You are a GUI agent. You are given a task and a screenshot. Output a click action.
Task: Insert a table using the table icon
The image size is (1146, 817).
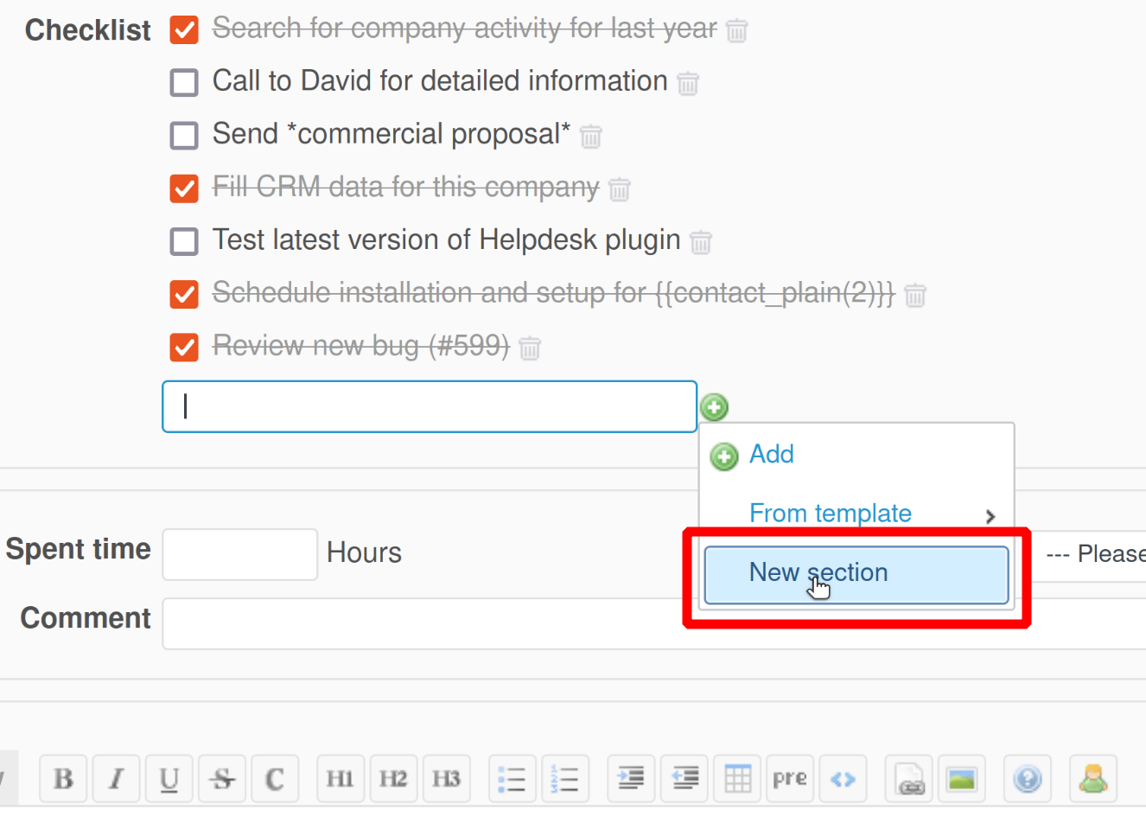(736, 778)
